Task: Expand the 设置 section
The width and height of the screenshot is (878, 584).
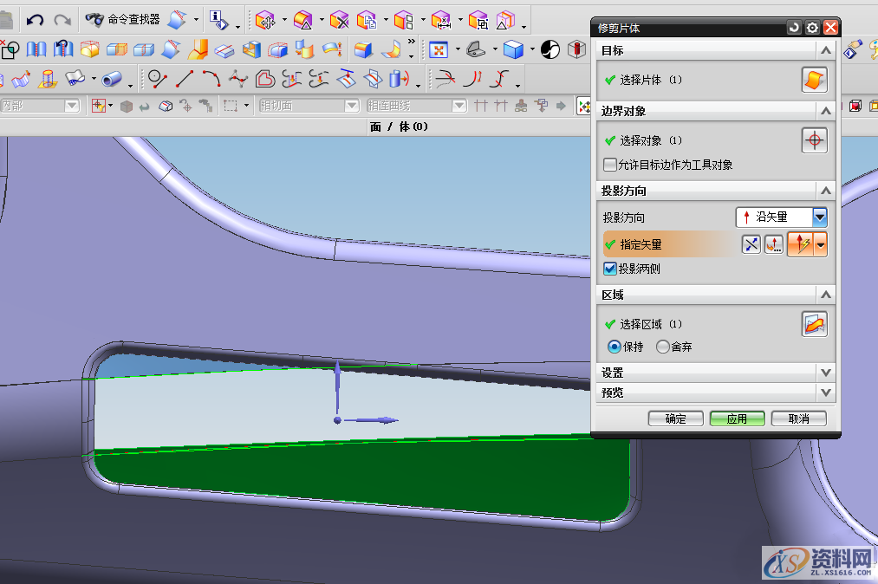Action: tap(825, 373)
